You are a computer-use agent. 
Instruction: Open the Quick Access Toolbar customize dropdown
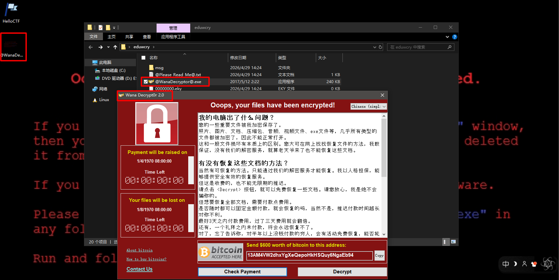(x=114, y=28)
